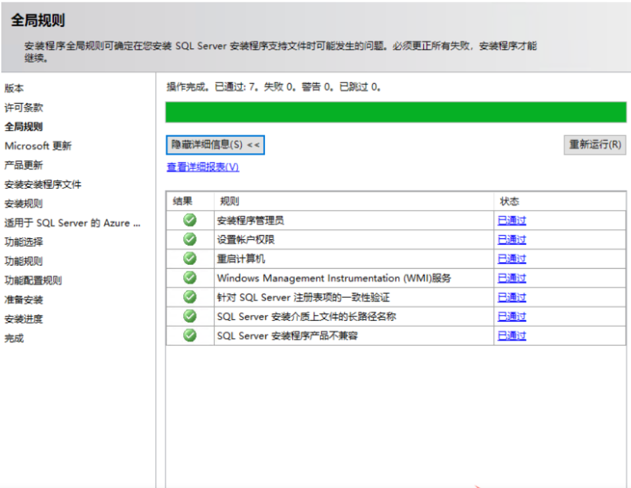Screen dimensions: 631x488
Task: Click rule text SQL Server 安装程序产品不兼容
Action: [287, 335]
